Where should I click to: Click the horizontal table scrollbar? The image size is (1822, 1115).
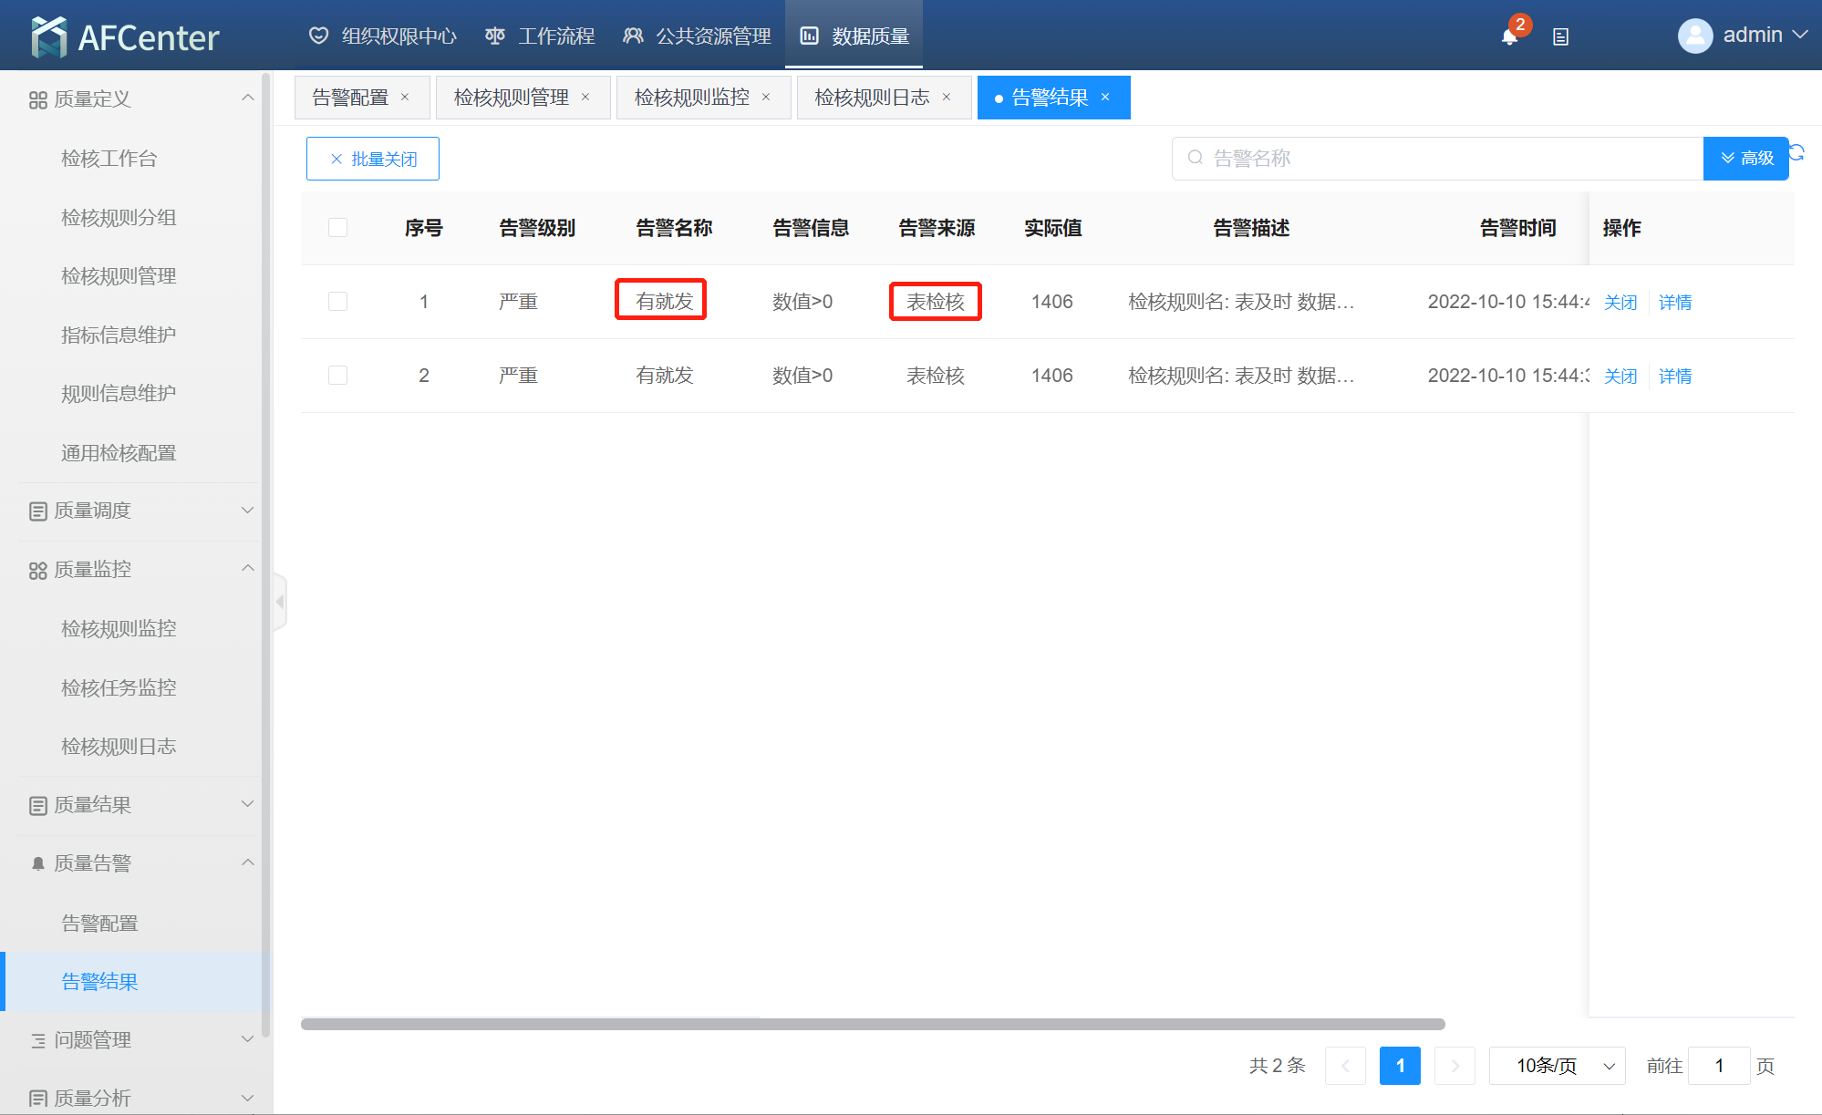[872, 1024]
